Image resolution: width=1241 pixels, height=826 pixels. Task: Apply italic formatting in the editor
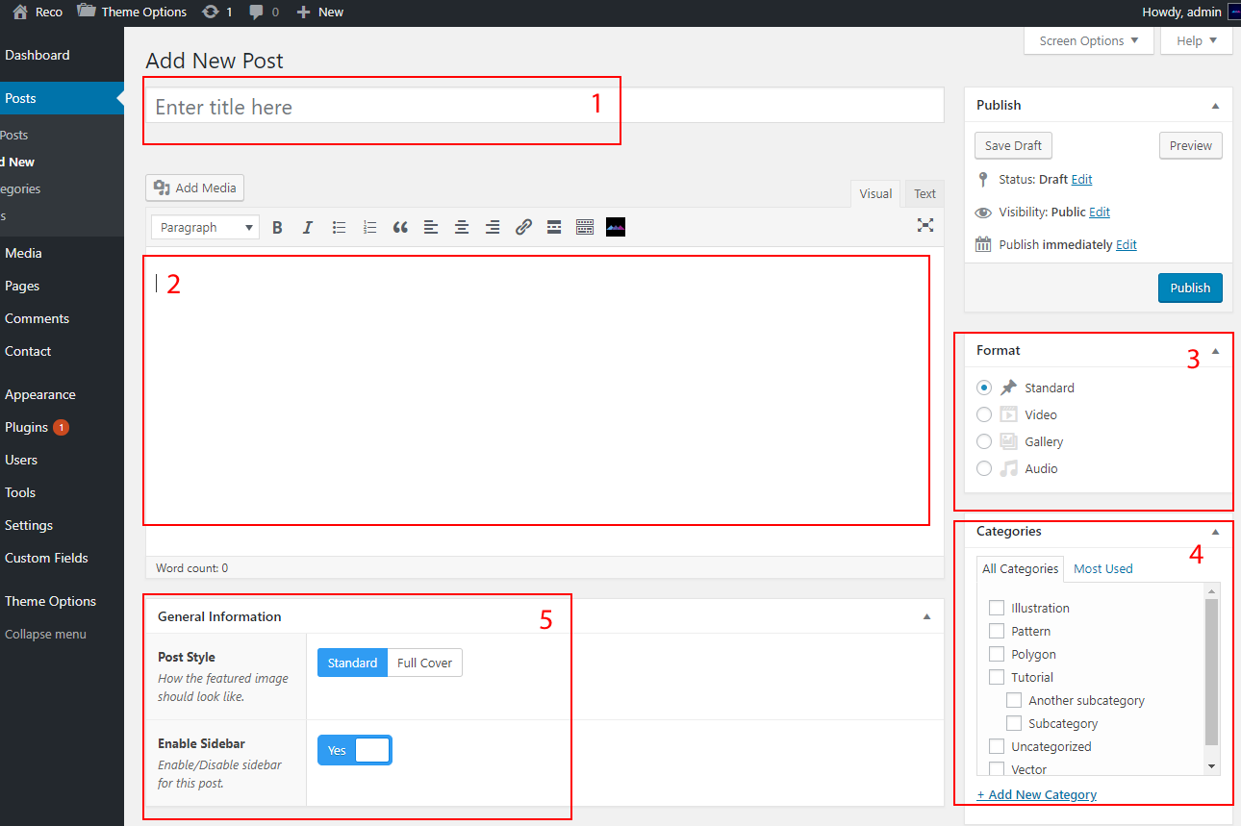tap(308, 228)
